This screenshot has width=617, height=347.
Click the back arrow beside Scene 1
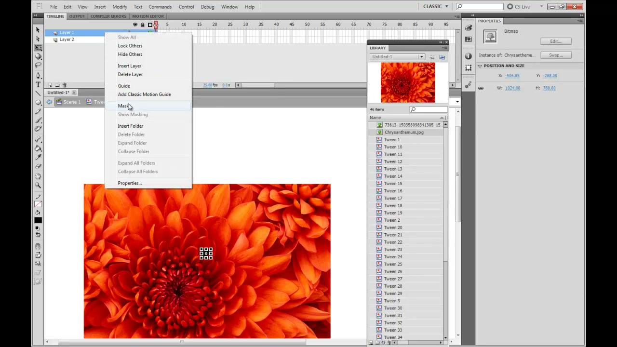pos(50,102)
